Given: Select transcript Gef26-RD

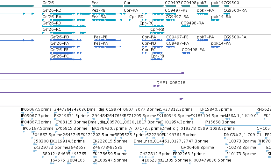Looking at the screenshot, I should pos(52,10).
